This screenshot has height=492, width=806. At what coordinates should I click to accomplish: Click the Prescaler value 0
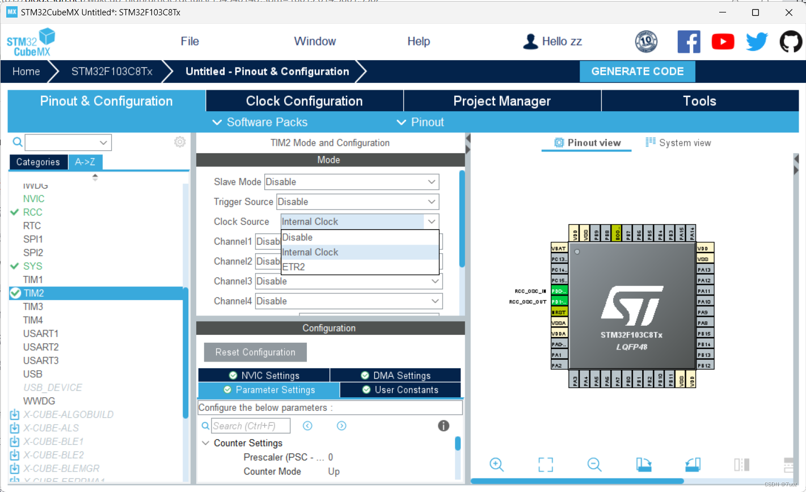tap(331, 457)
